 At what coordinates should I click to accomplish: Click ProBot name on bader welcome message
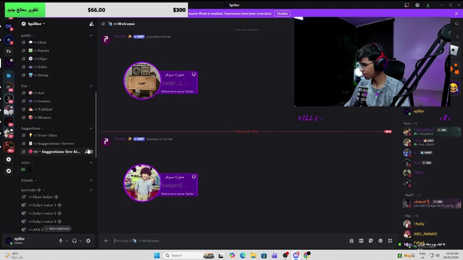(120, 36)
